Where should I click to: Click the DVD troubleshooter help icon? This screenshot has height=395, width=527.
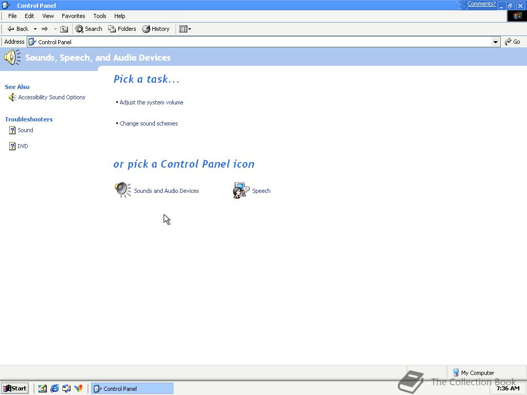tap(12, 146)
